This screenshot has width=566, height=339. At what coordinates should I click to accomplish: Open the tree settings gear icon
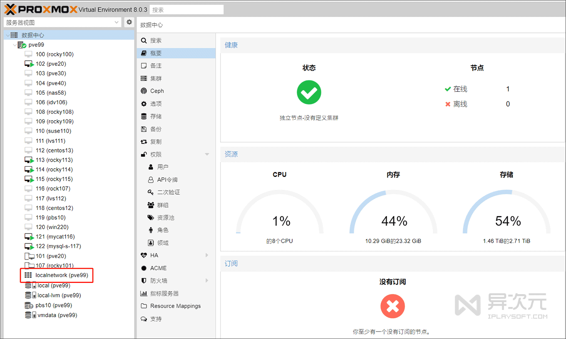point(129,22)
